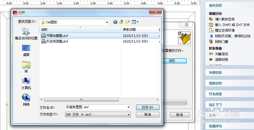Expand the 文件名 dropdown arrow
The image size is (254, 130).
click(129, 107)
